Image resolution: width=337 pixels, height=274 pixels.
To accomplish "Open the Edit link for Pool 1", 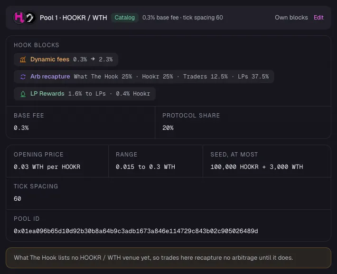I will point(318,18).
